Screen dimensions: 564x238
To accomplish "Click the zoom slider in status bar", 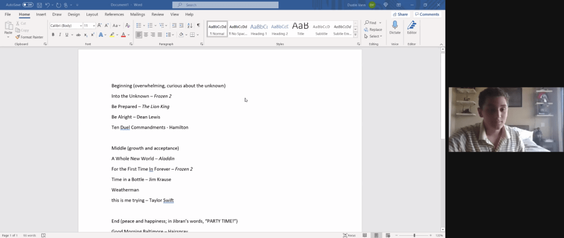I will pyautogui.click(x=414, y=235).
